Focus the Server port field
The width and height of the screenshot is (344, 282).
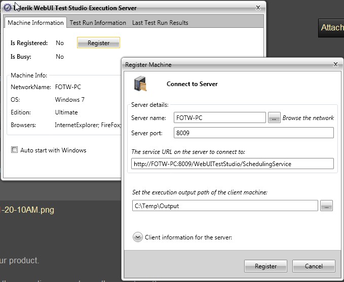(253, 133)
